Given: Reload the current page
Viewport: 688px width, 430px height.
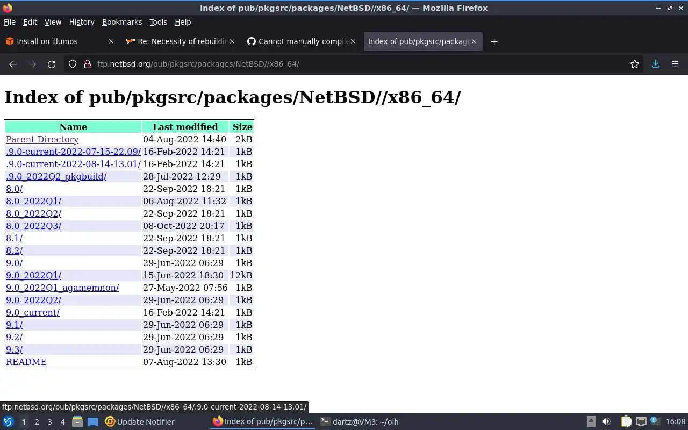Looking at the screenshot, I should click(52, 64).
